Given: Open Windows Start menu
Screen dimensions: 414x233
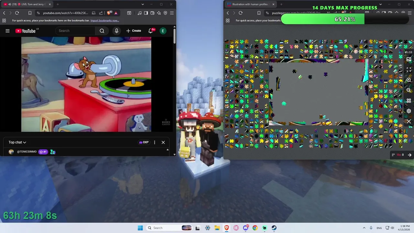Looking at the screenshot, I should pyautogui.click(x=140, y=228).
